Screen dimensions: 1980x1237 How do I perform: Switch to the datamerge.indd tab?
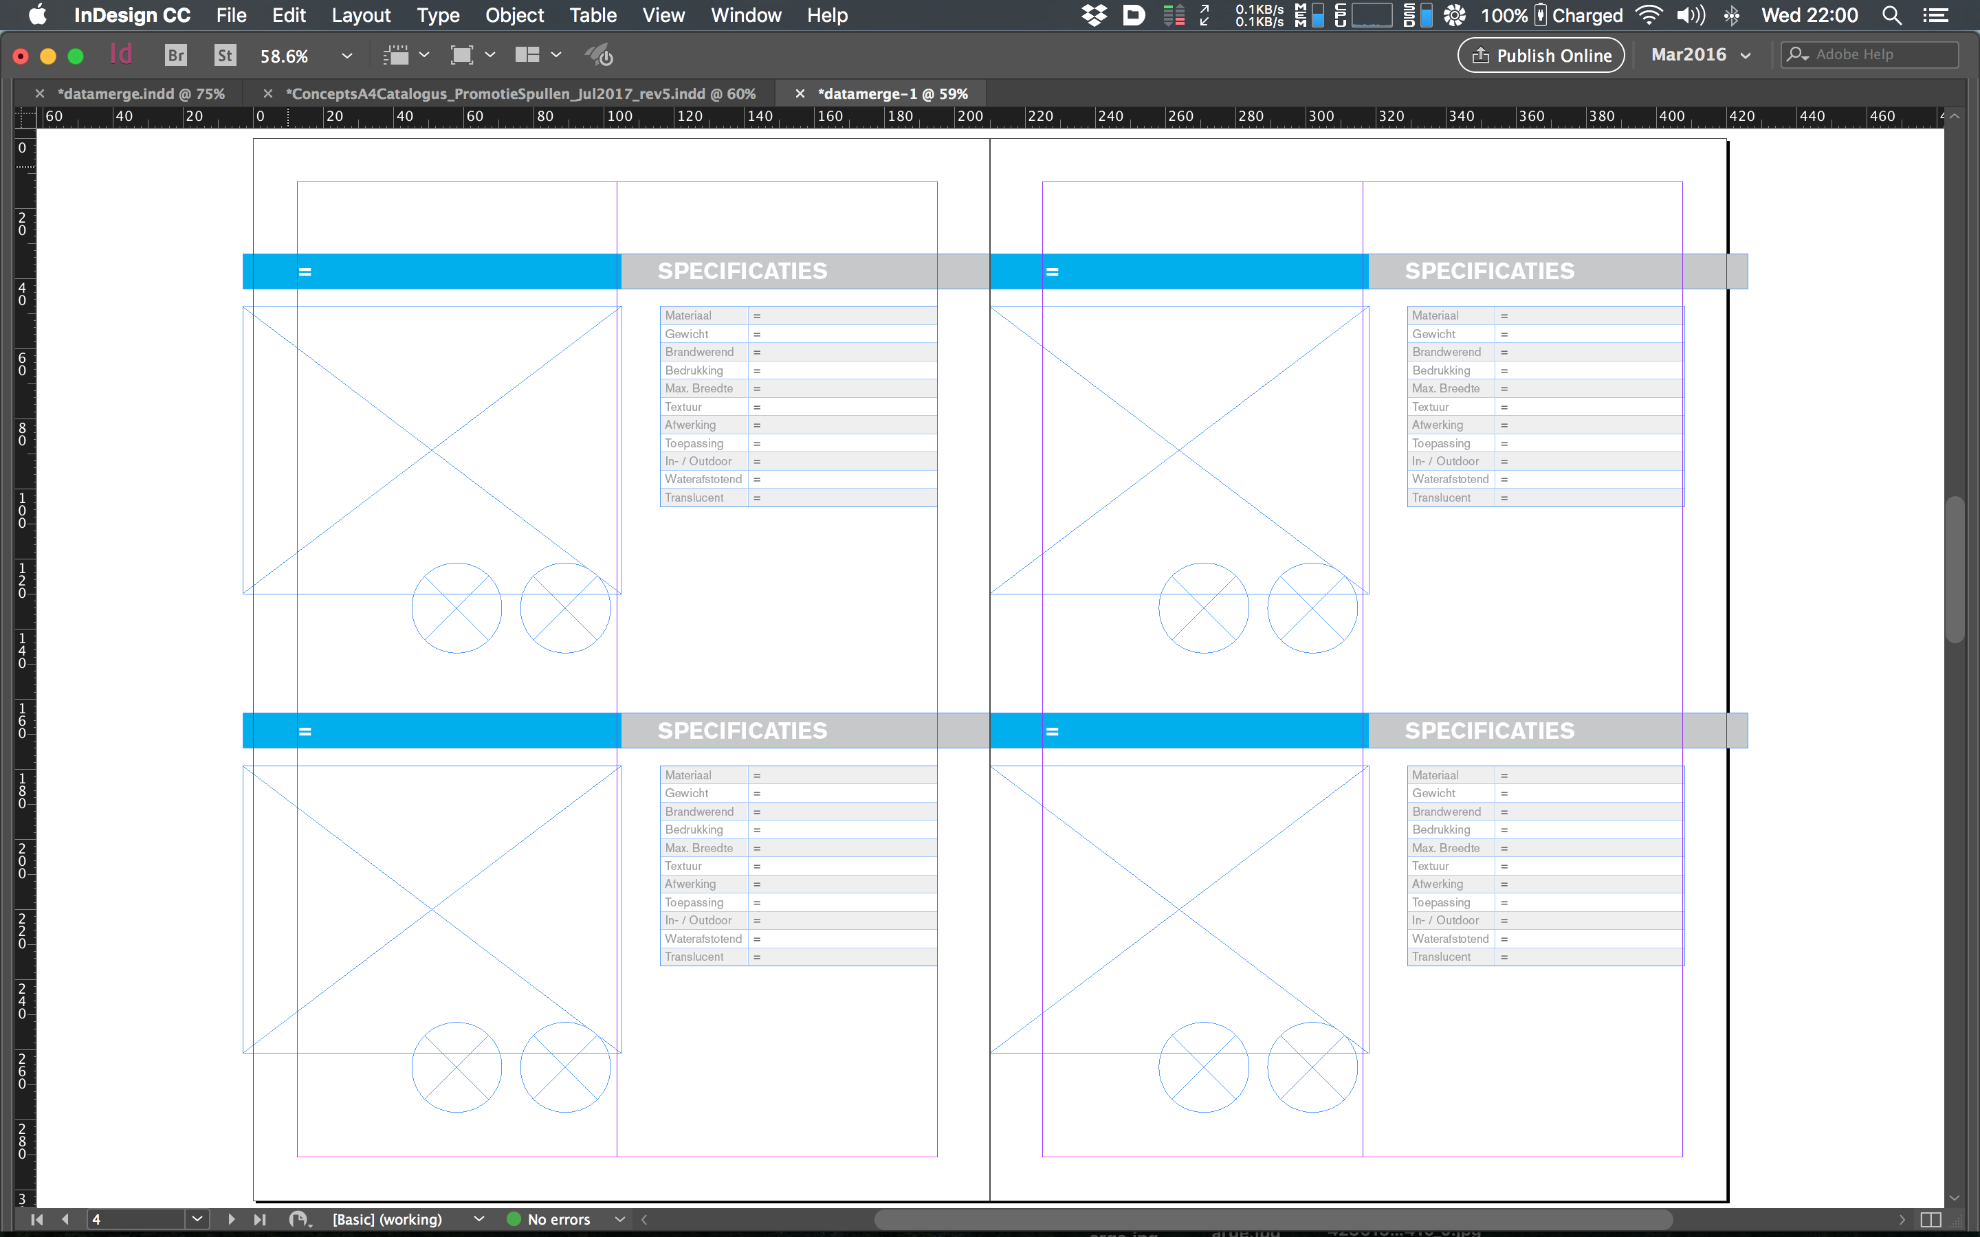[x=141, y=93]
